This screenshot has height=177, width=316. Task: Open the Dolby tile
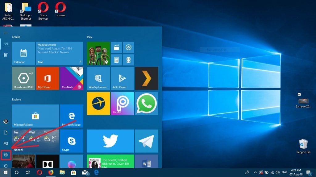pyautogui.click(x=48, y=161)
